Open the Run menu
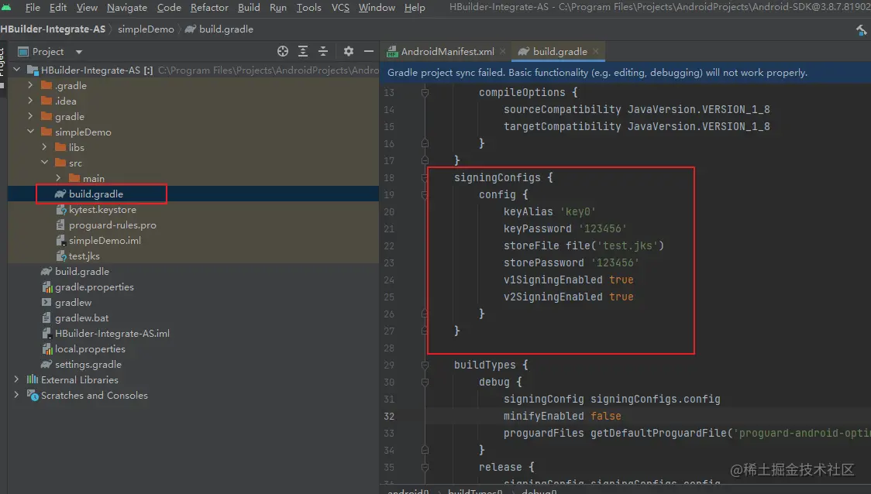 coord(277,7)
